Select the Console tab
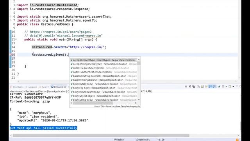Image resolution: width=250 pixels, height=141 pixels. [x=57, y=87]
